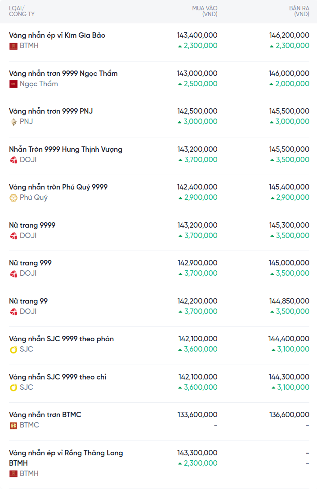Screen dimensions: 317x489
Task: Click the Ngọc Thẩm company logo icon
Action: tap(13, 84)
